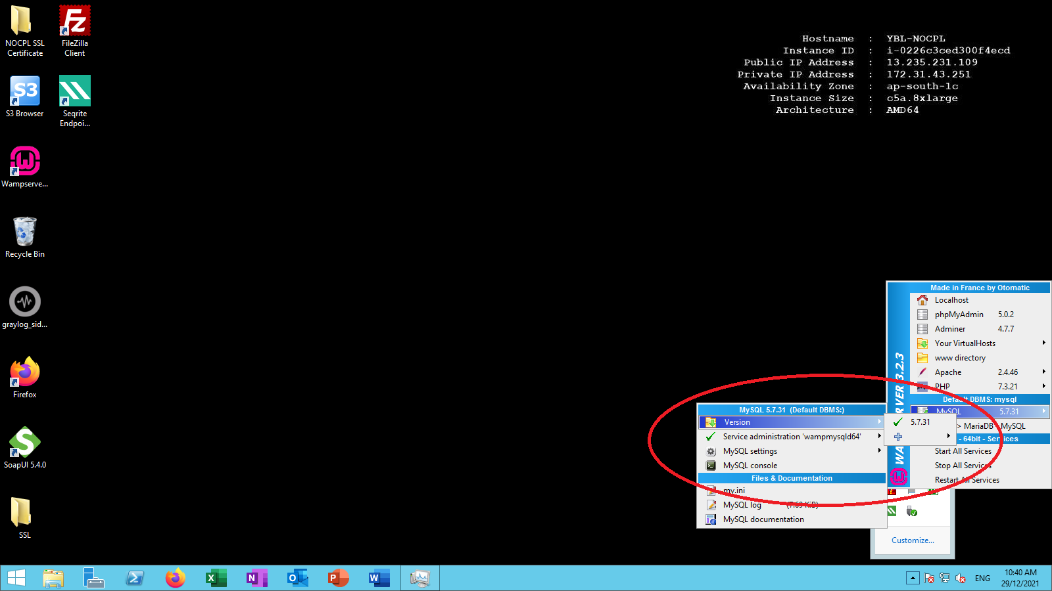Expand the MySQL 5.7.31 entry in Wampserver menu
Viewport: 1052px width, 591px height.
tap(980, 412)
